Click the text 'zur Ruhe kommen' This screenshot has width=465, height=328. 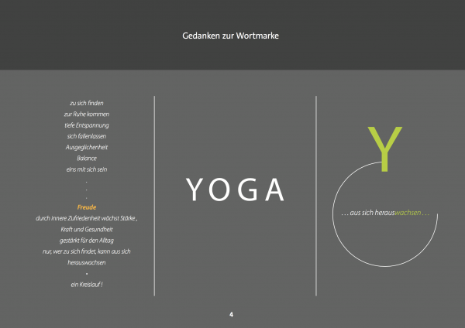coord(87,114)
